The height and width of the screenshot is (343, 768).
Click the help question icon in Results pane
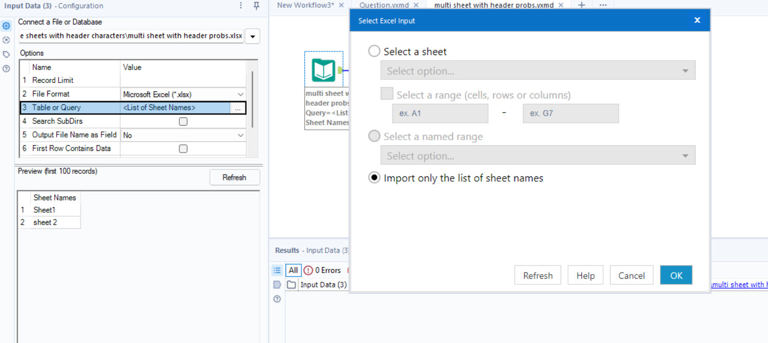coord(276,299)
